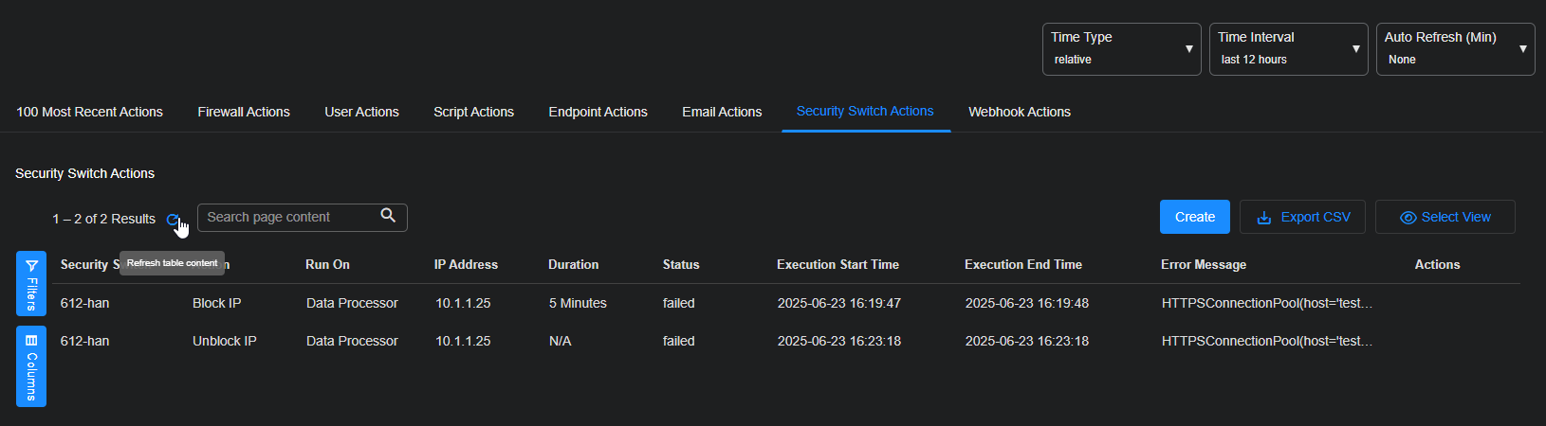Go to 100 Most Recent Actions tab
The width and height of the screenshot is (1546, 426).
coord(89,112)
